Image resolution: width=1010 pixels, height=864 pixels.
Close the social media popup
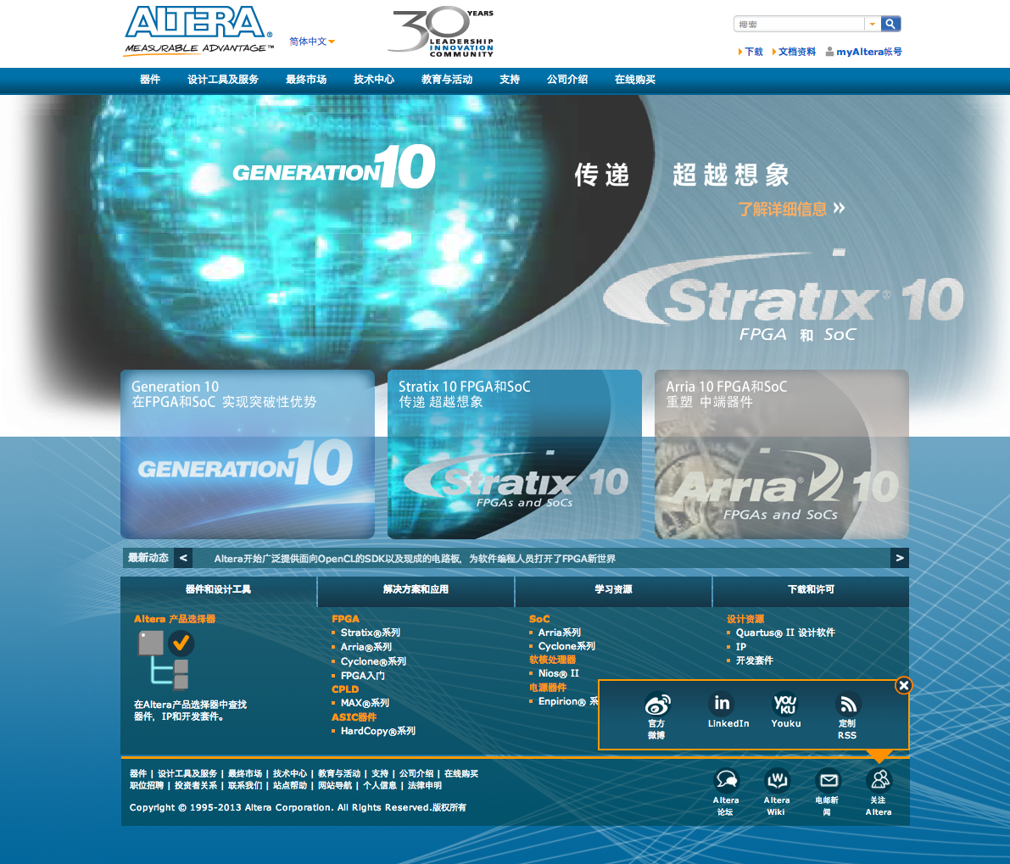[903, 686]
